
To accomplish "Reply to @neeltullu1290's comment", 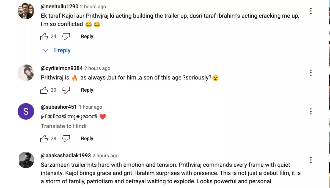I will click(87, 37).
